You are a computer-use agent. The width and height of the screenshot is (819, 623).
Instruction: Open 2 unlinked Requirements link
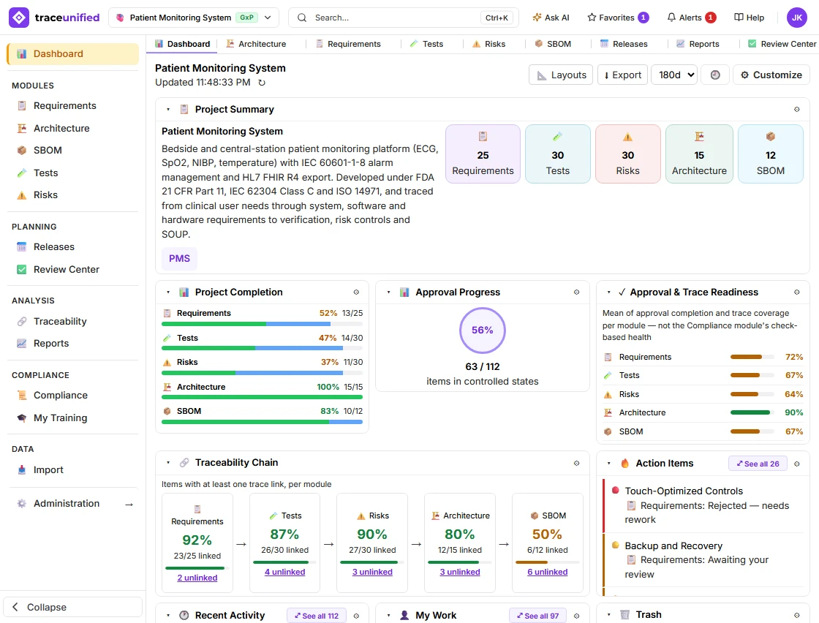coord(197,578)
